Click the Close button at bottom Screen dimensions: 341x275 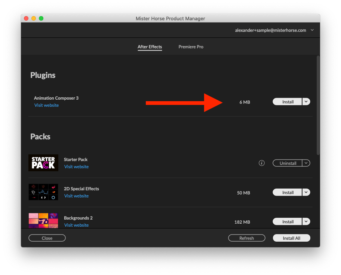pos(47,238)
